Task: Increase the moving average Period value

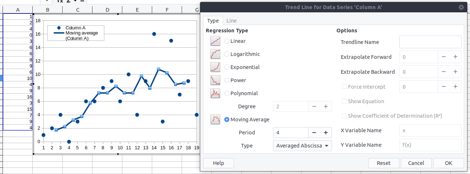Action: tap(326, 133)
